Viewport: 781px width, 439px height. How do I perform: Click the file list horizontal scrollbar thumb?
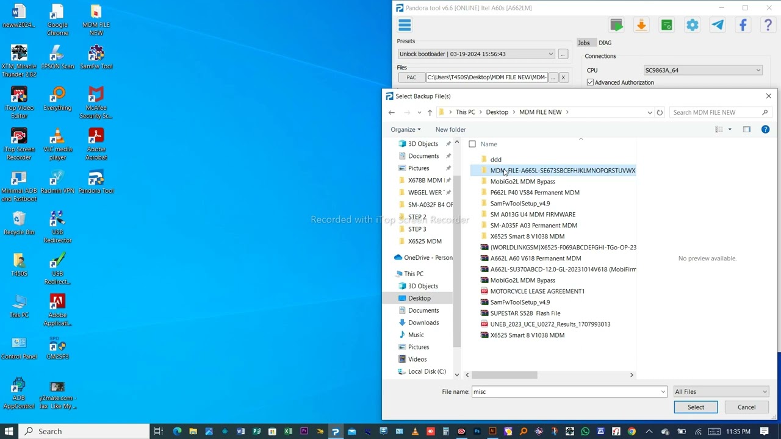pos(505,375)
